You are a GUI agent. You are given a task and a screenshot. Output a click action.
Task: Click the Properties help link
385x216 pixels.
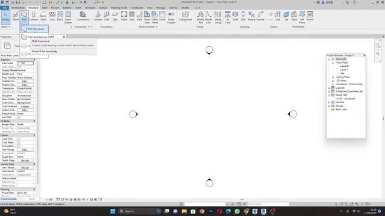8,199
